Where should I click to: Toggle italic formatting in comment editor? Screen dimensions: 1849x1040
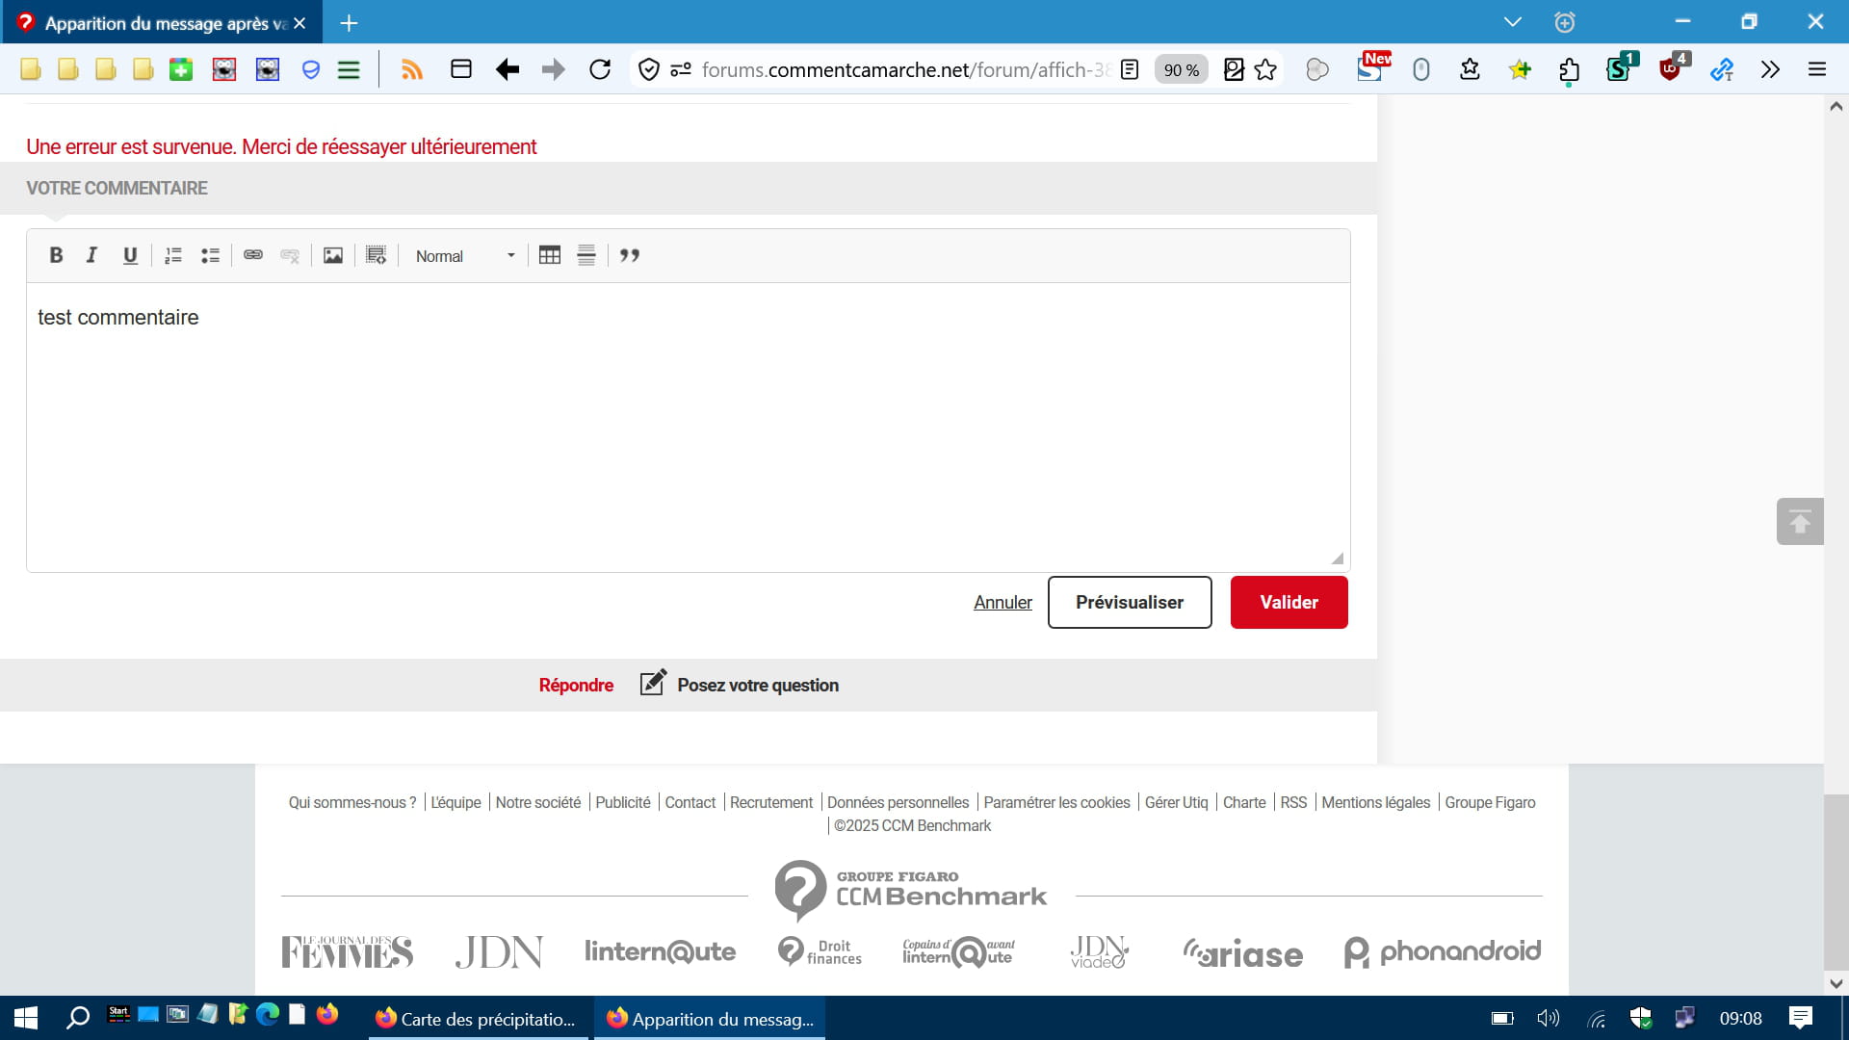coord(91,255)
